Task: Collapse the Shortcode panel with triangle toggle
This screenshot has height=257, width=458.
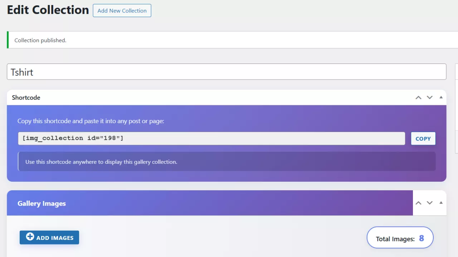Action: [x=441, y=97]
